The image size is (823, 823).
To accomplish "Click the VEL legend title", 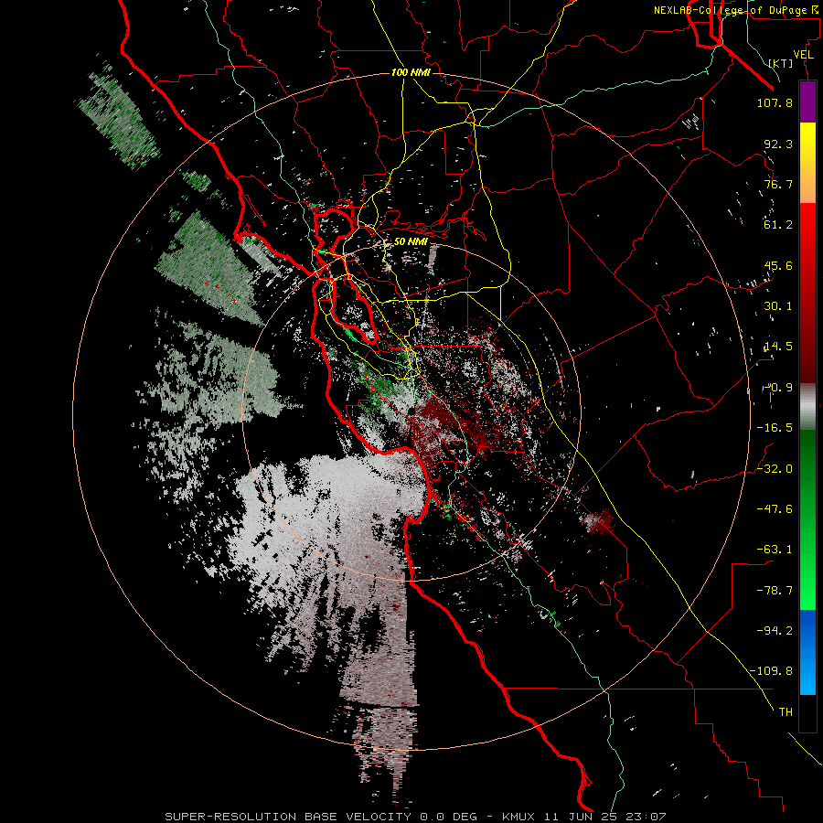I will pos(804,55).
